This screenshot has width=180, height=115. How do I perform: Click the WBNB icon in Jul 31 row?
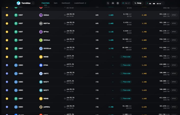tap(41, 57)
